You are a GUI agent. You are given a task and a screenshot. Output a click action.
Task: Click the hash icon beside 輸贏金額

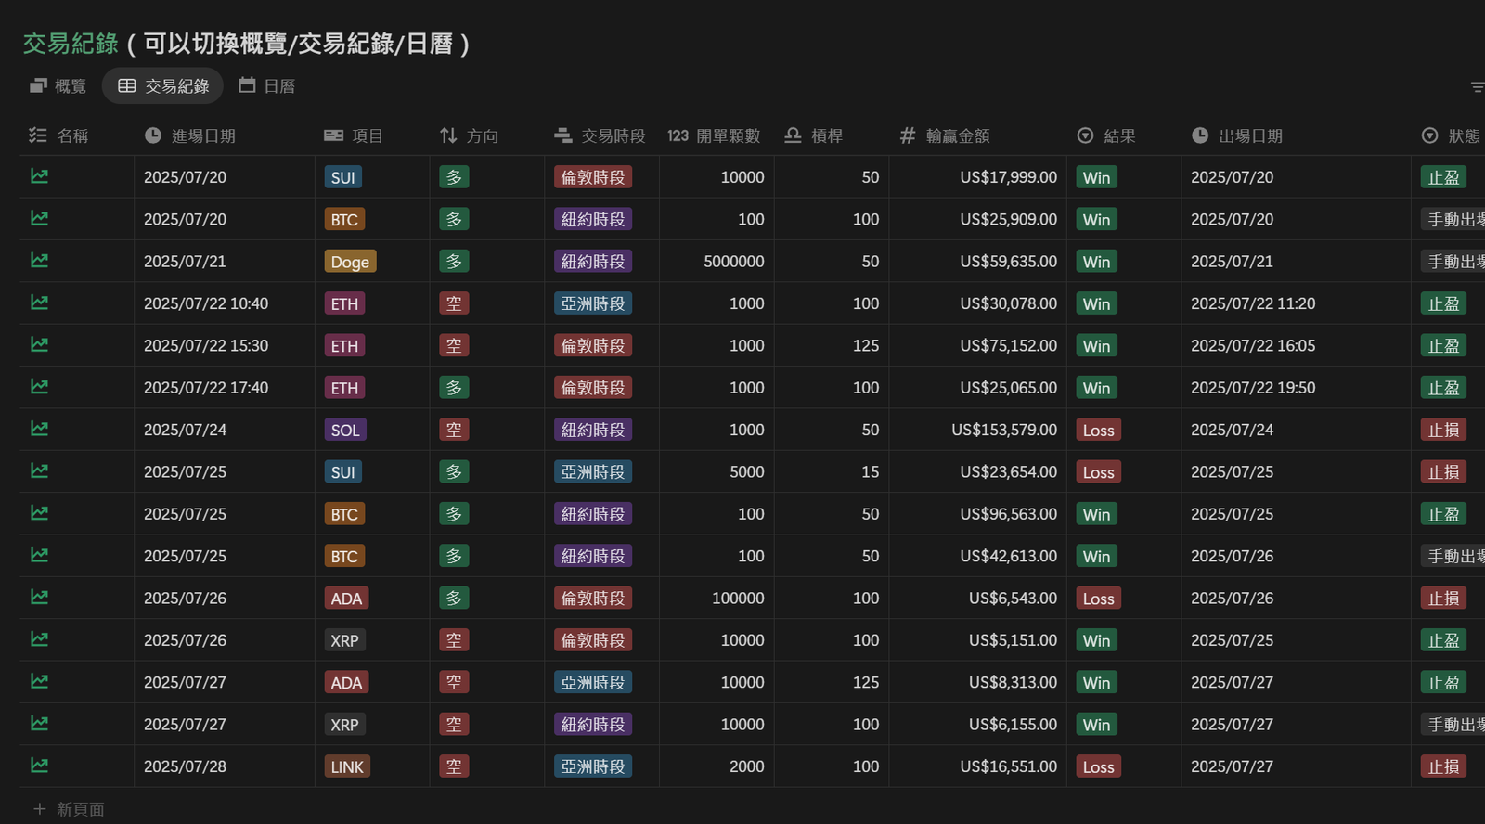908,135
